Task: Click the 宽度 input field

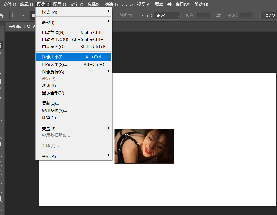Action: pyautogui.click(x=203, y=15)
